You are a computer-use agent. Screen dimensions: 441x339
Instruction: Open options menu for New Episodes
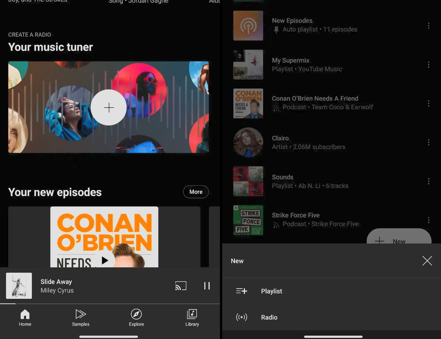[428, 26]
